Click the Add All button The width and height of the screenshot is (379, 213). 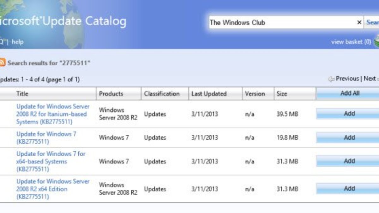[x=350, y=93]
